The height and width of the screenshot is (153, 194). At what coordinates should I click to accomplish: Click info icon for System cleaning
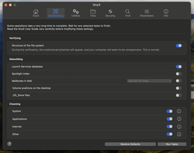pyautogui.click(x=179, y=111)
